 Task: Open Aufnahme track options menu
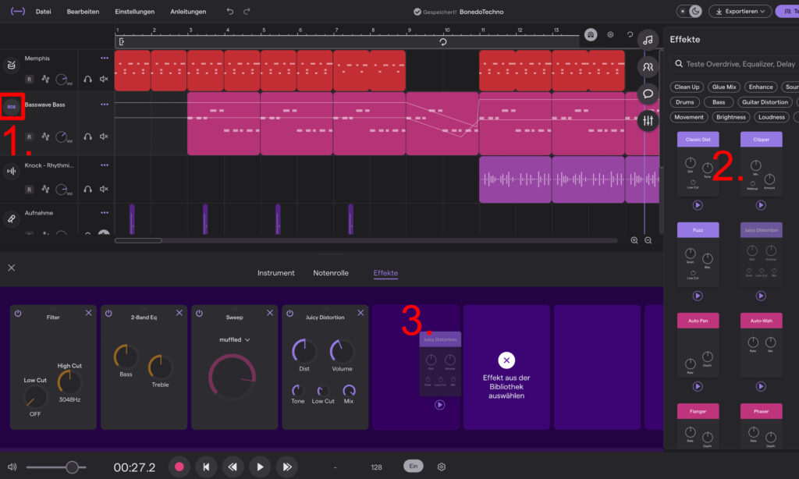click(x=105, y=212)
